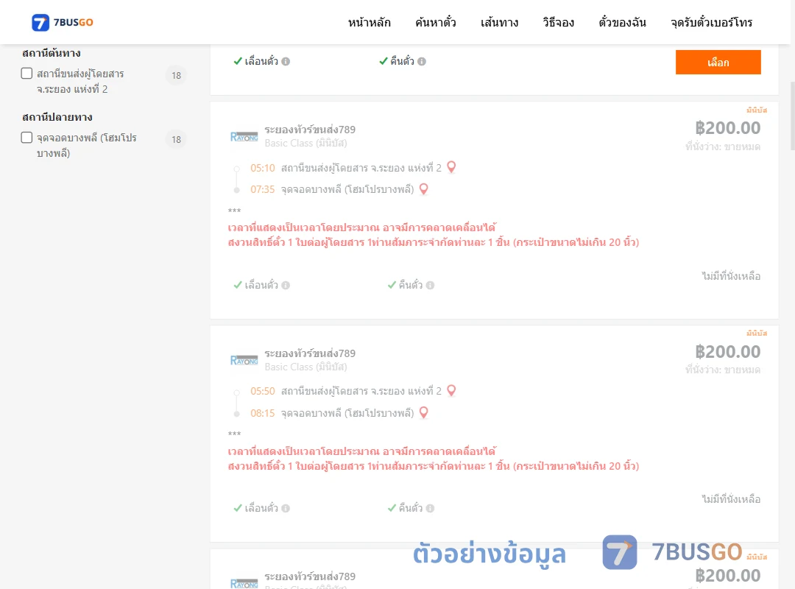This screenshot has height=589, width=795.
Task: Click Rayong operator logo on 05:10 trip
Action: 244,136
